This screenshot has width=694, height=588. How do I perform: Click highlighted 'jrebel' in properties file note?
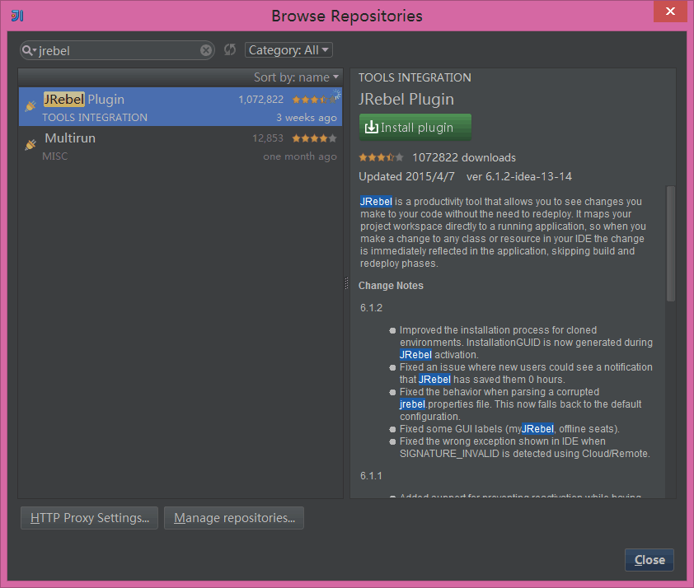pyautogui.click(x=412, y=404)
